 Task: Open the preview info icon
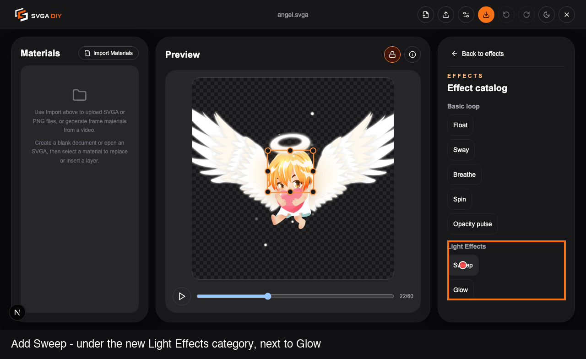pyautogui.click(x=412, y=54)
